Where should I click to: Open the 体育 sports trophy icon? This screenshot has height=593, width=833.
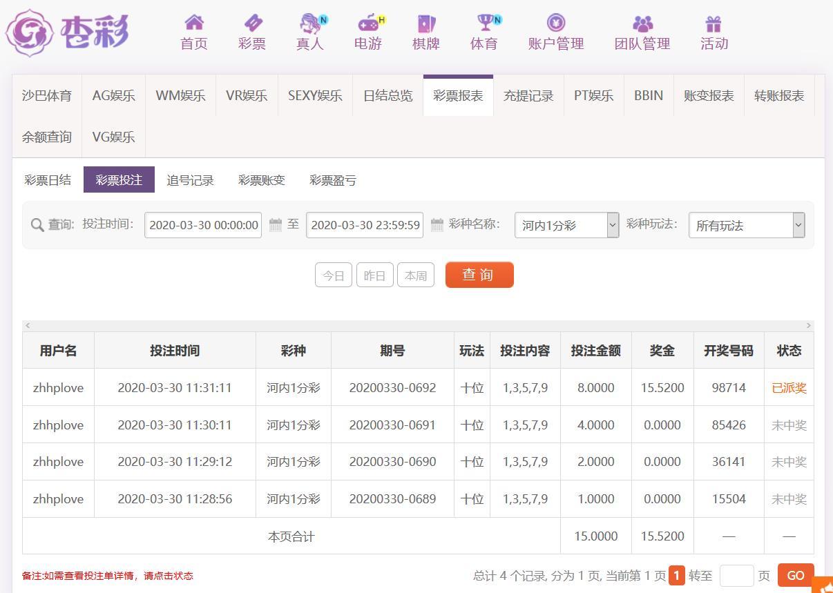pos(484,23)
